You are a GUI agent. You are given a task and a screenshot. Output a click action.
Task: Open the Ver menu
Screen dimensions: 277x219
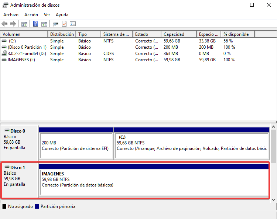pos(47,15)
